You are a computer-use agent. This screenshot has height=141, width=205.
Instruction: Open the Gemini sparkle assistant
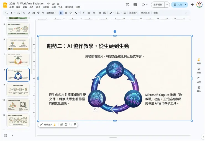[192, 5]
